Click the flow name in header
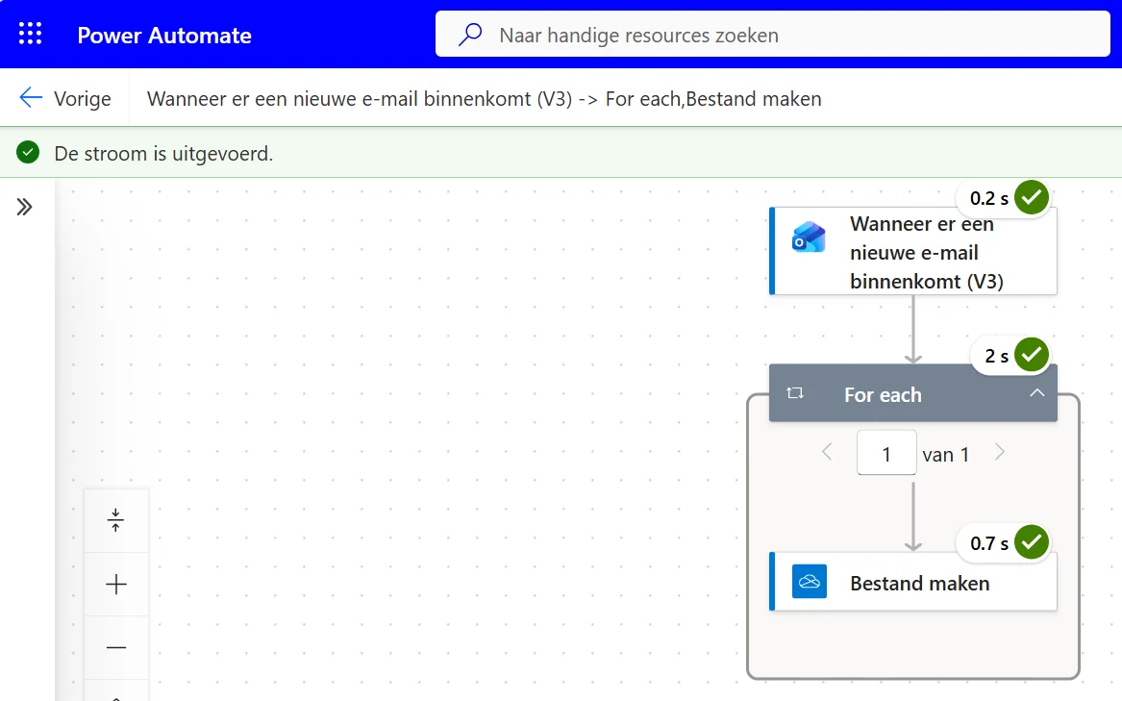 [x=485, y=99]
